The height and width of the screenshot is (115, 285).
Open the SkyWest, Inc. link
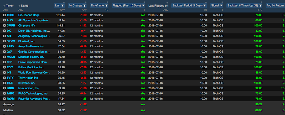click(27, 41)
